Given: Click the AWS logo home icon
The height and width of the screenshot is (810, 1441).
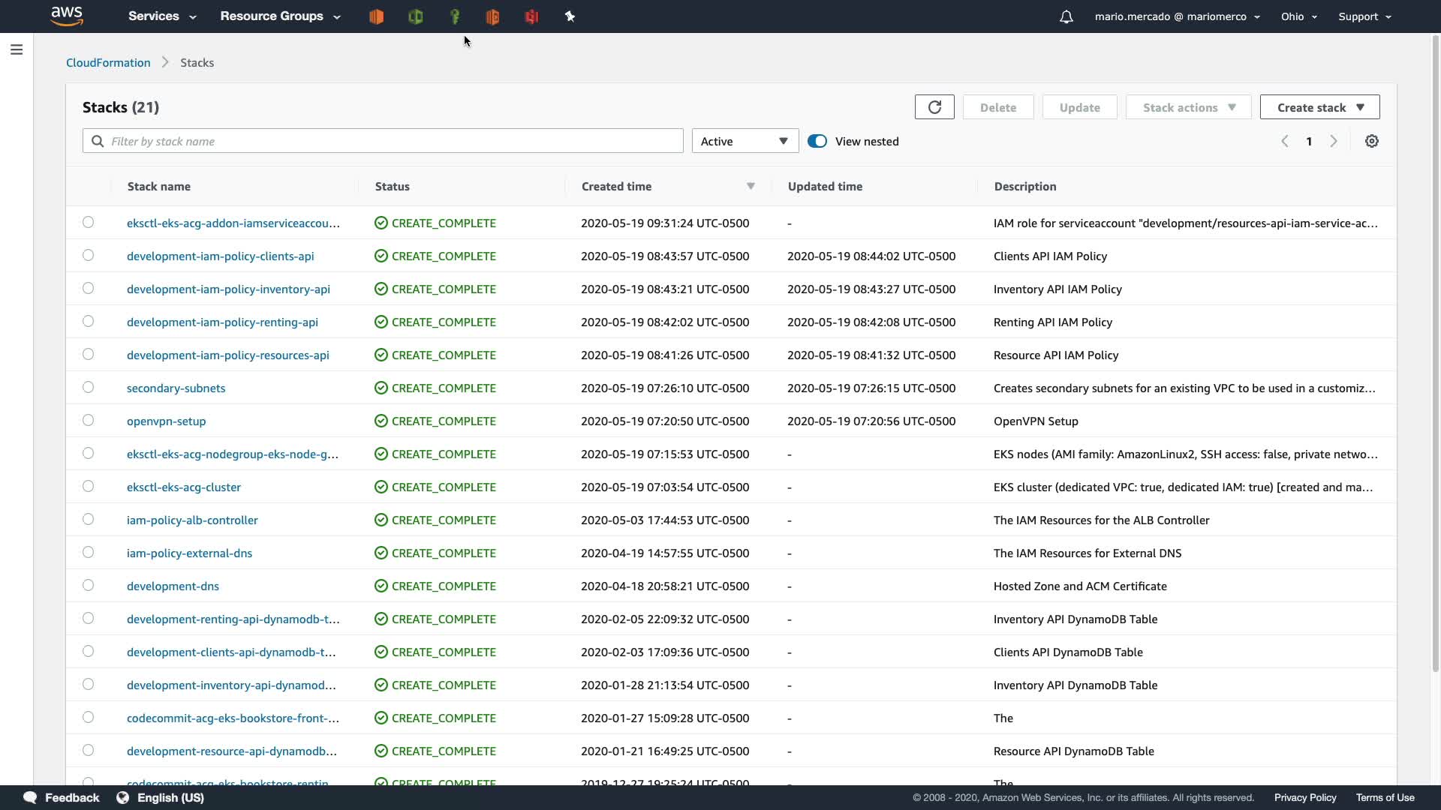Looking at the screenshot, I should tap(67, 16).
